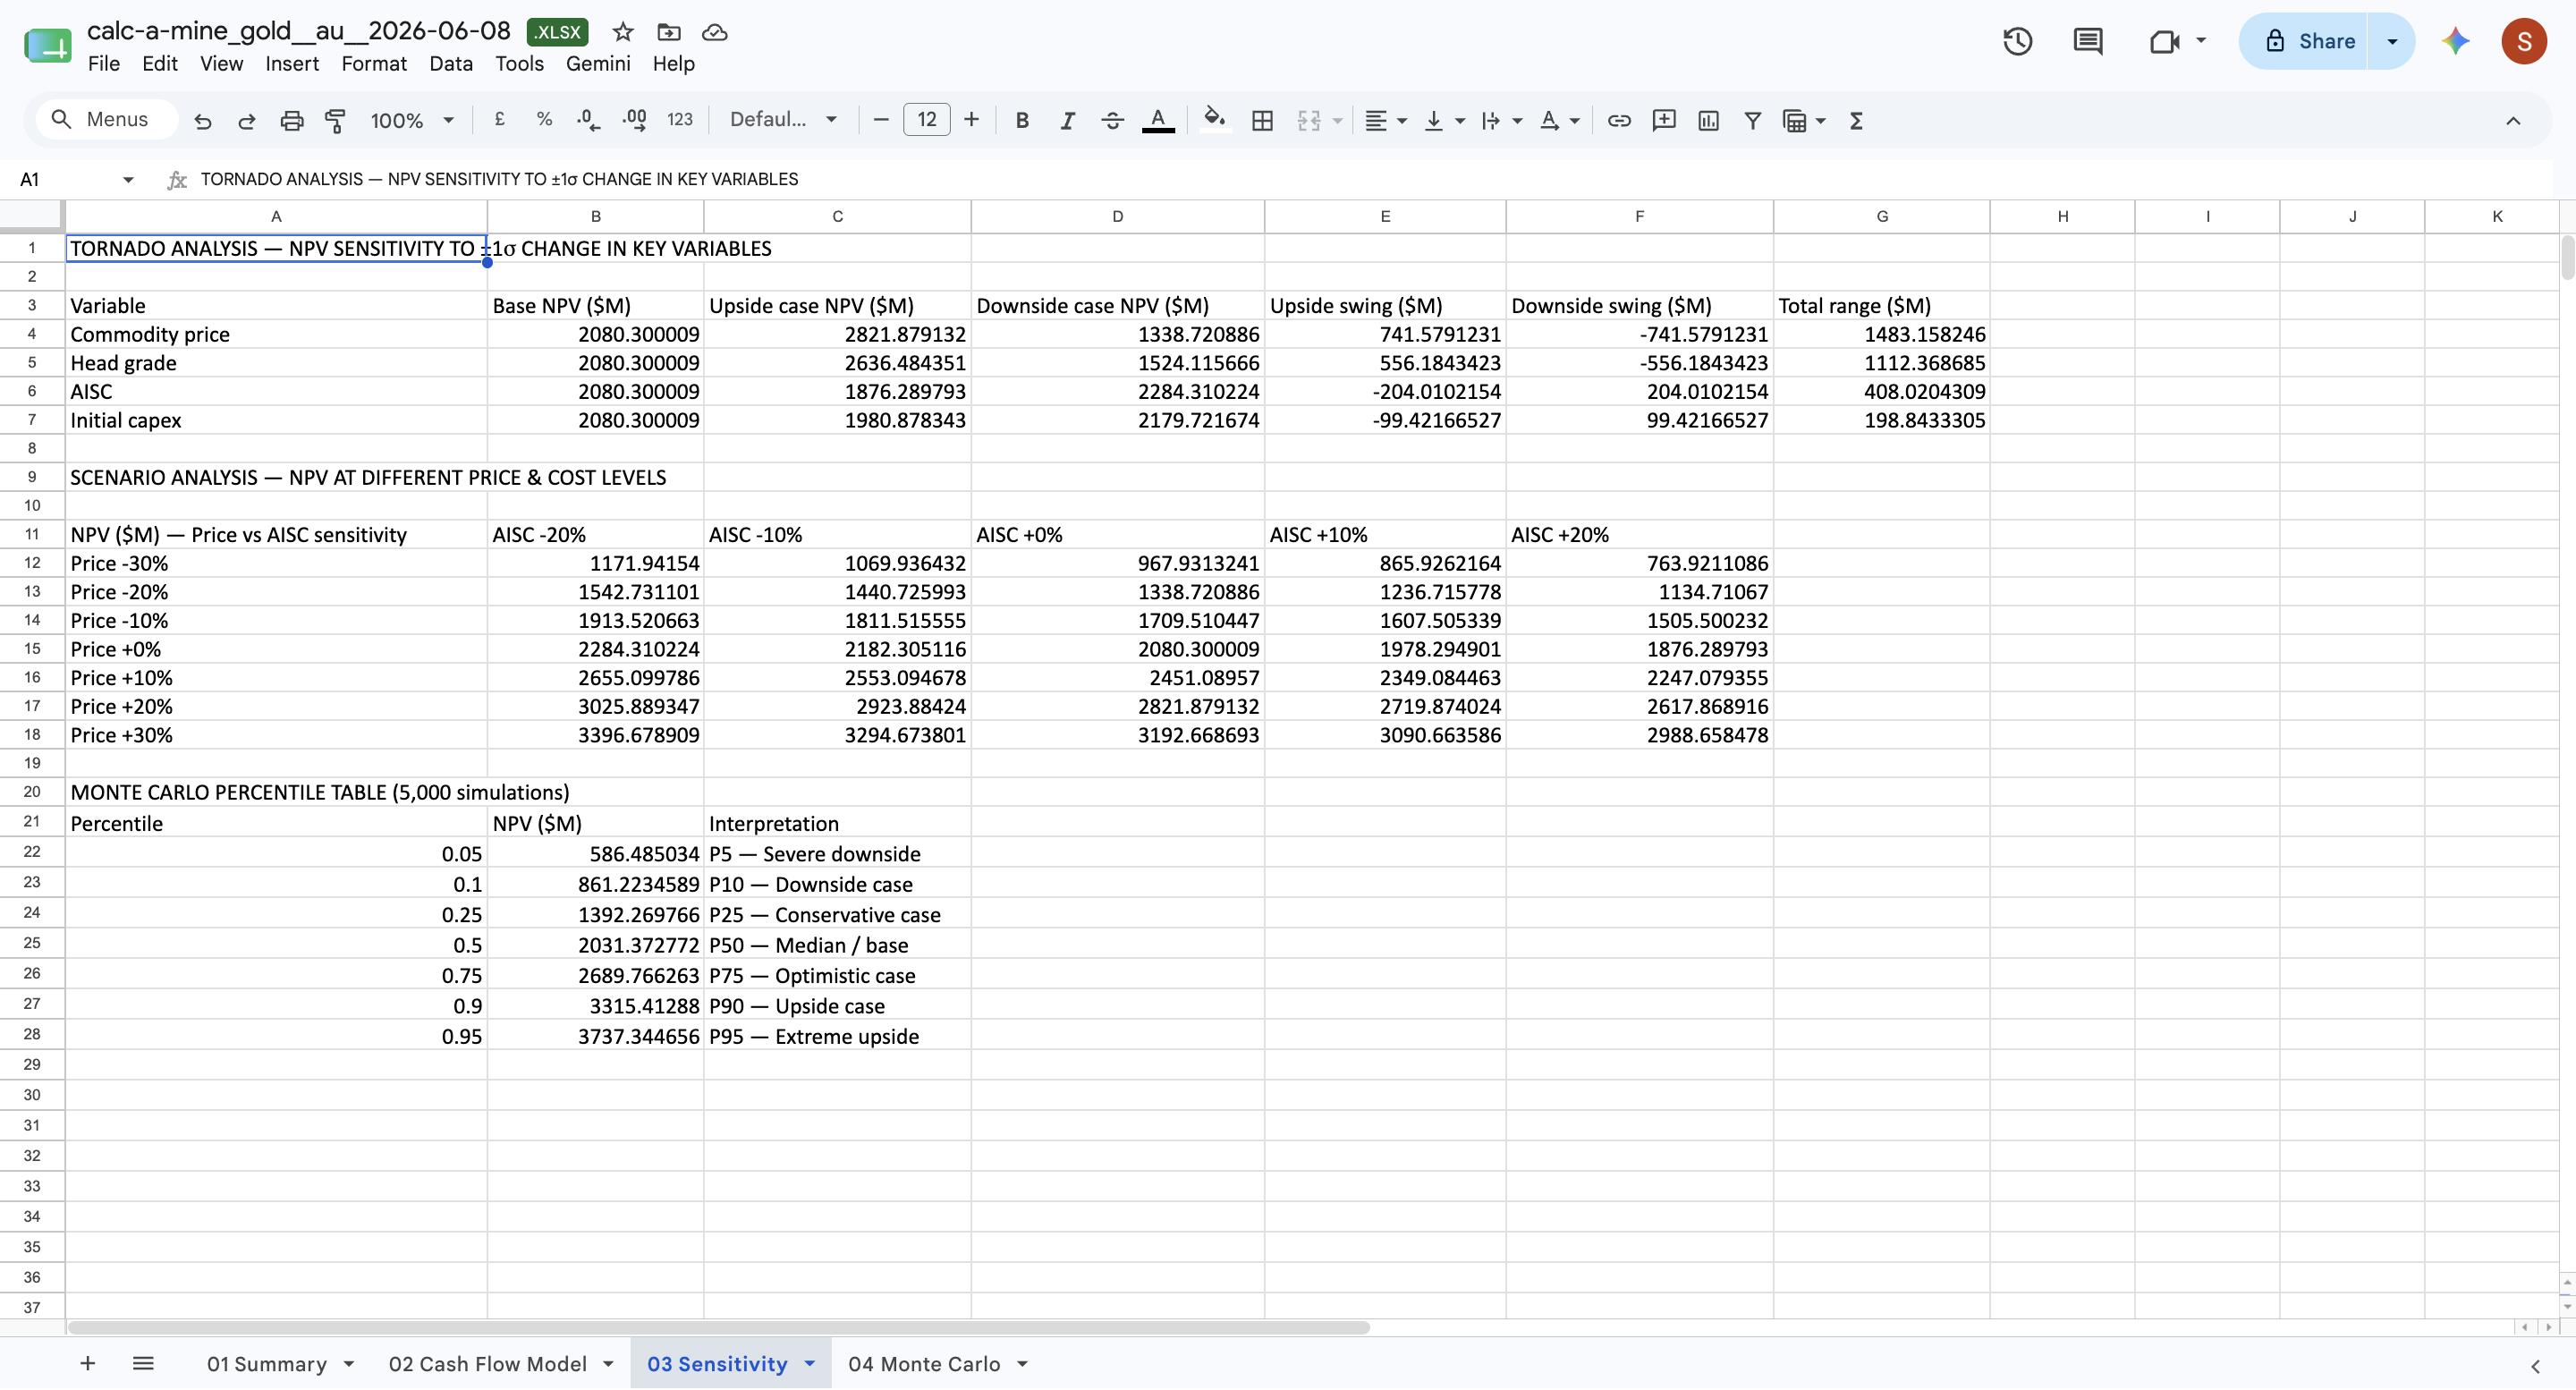Open the comments panel icon
The image size is (2576, 1390).
pyautogui.click(x=2088, y=41)
